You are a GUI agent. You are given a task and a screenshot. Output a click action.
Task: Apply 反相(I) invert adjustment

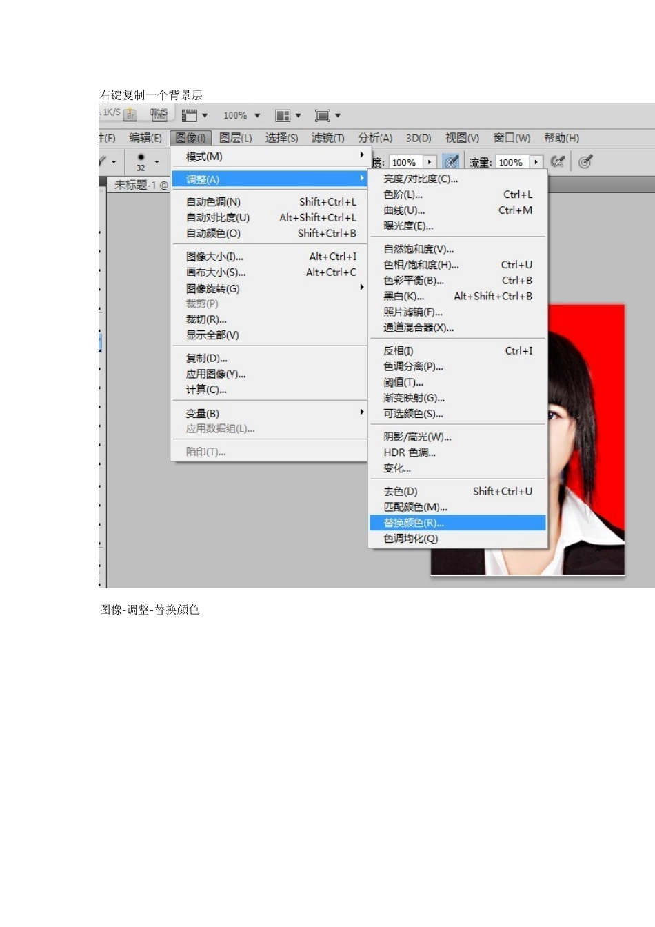click(x=458, y=351)
